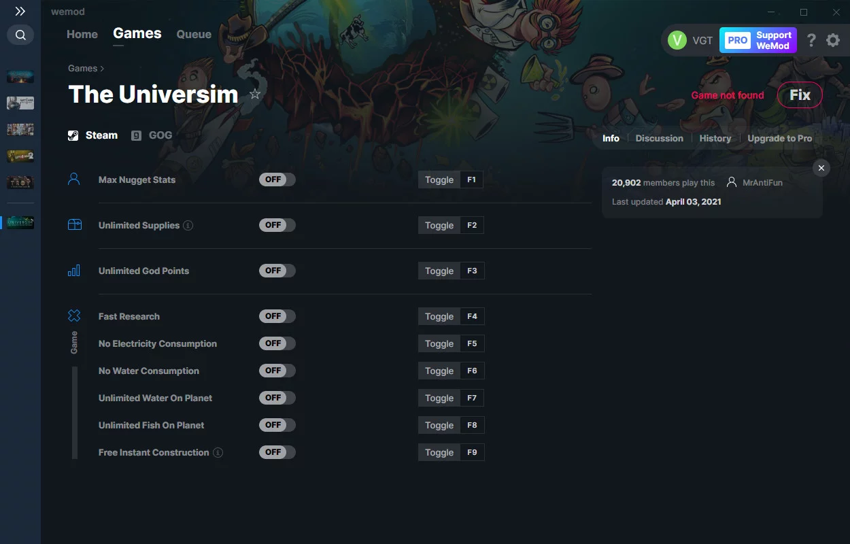850x544 pixels.
Task: Open the Upgrade to Pro tab
Action: pyautogui.click(x=780, y=138)
